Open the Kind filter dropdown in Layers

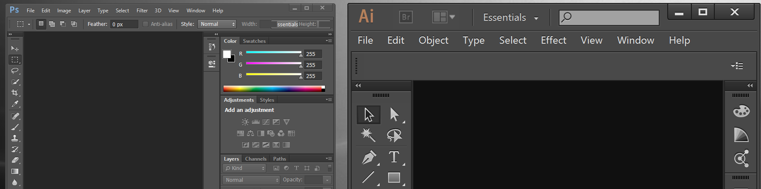tap(245, 168)
